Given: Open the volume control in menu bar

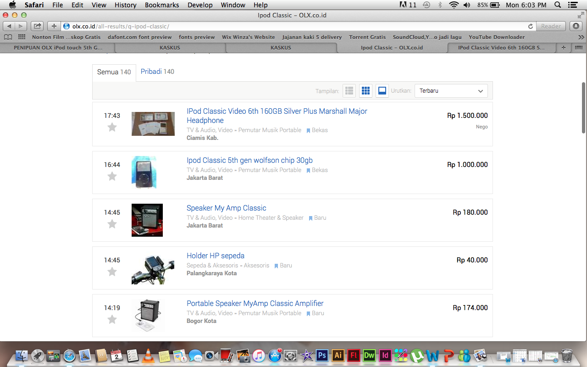Looking at the screenshot, I should (x=467, y=5).
